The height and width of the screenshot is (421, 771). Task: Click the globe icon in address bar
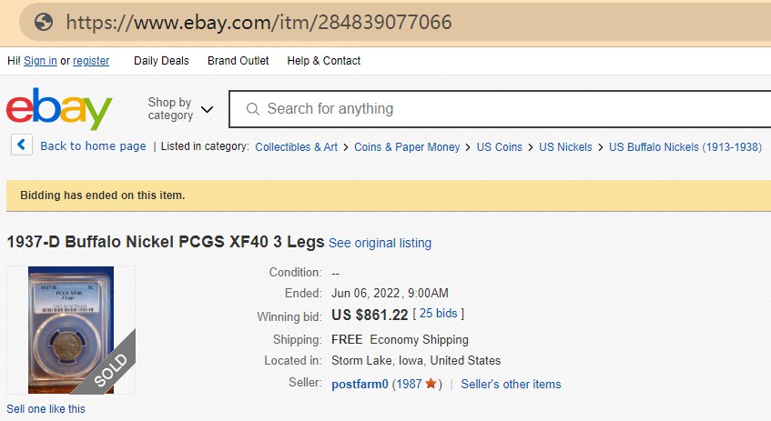(x=43, y=22)
